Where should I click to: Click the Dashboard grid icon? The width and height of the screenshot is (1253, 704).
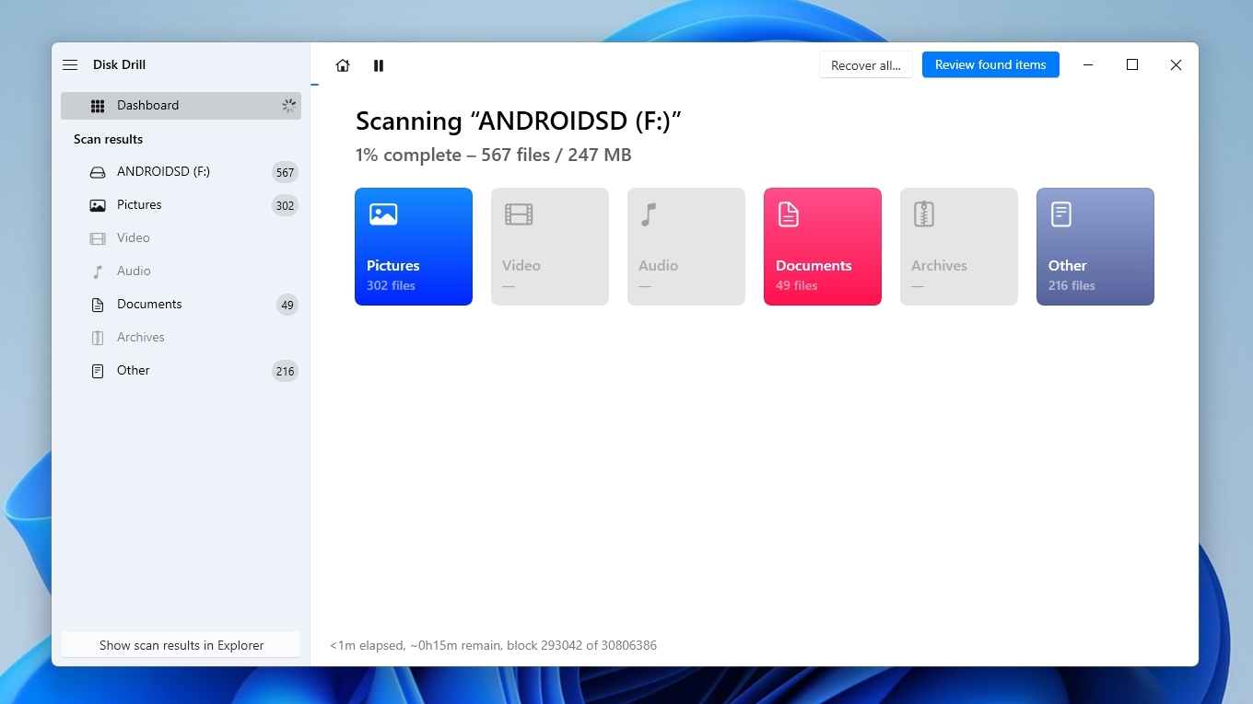pyautogui.click(x=97, y=106)
